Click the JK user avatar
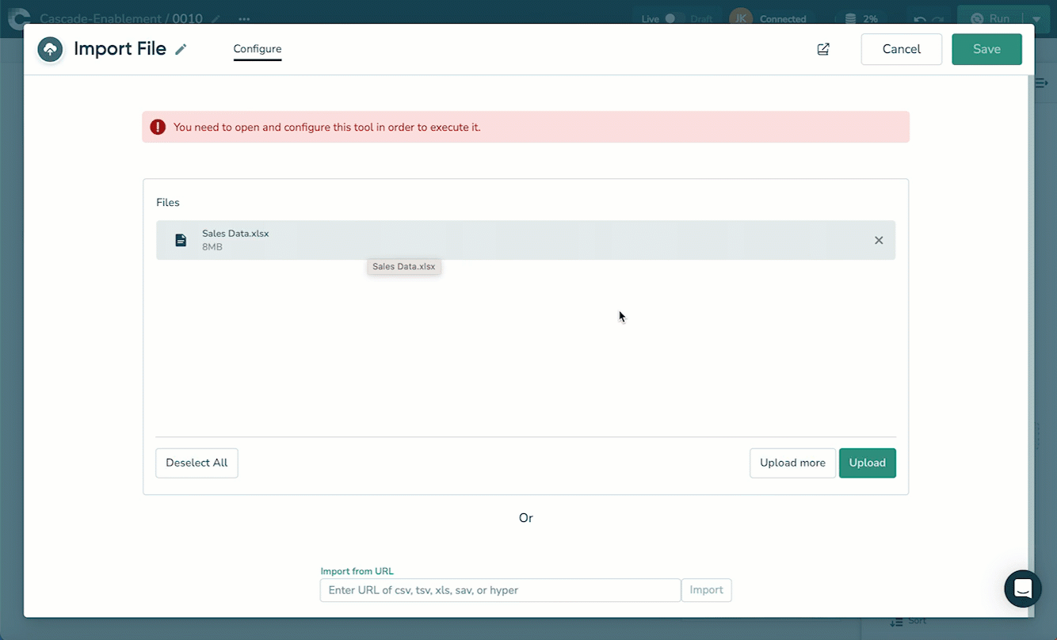This screenshot has height=640, width=1057. click(x=740, y=19)
